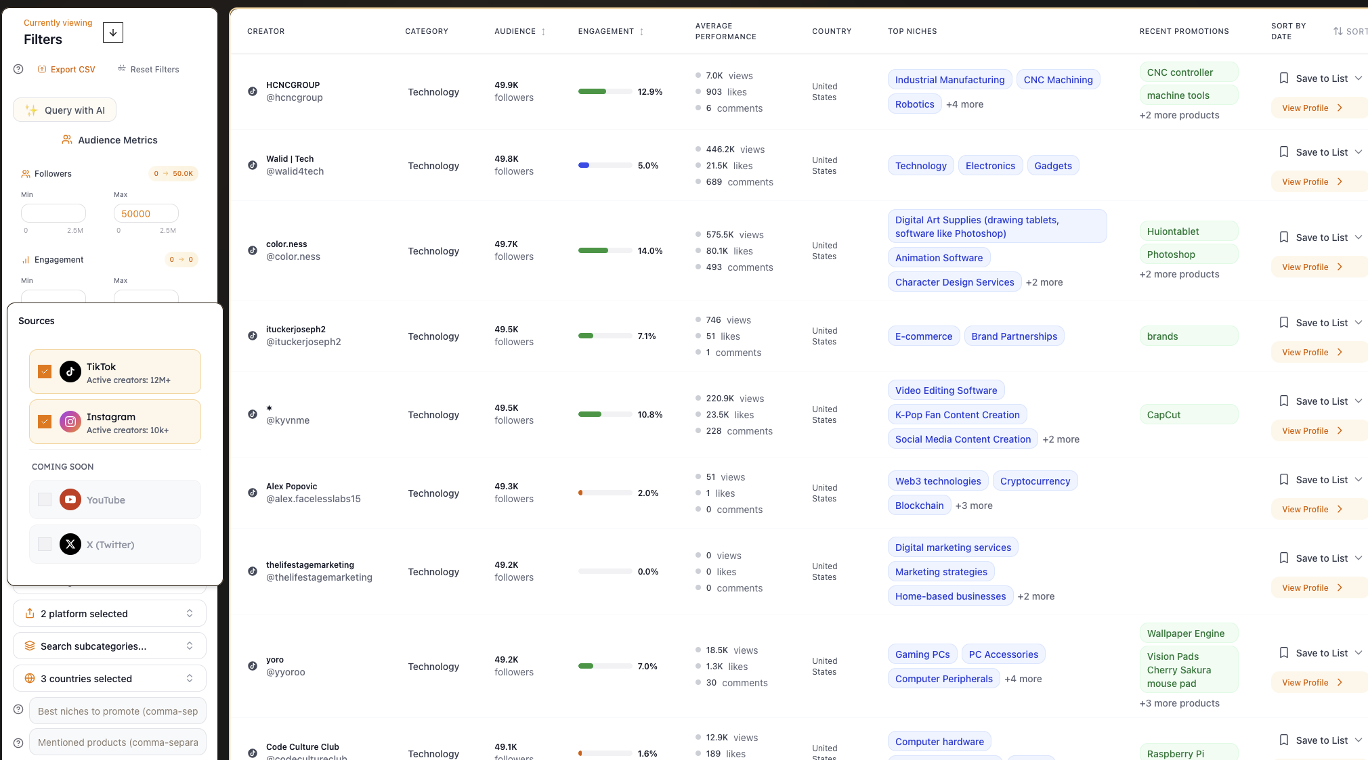Viewport: 1368px width, 760px height.
Task: Uncheck the Instagram source checkbox
Action: pos(45,422)
